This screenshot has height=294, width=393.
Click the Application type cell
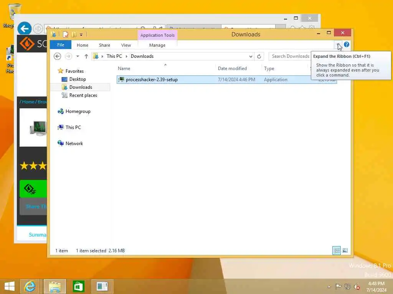coord(276,80)
